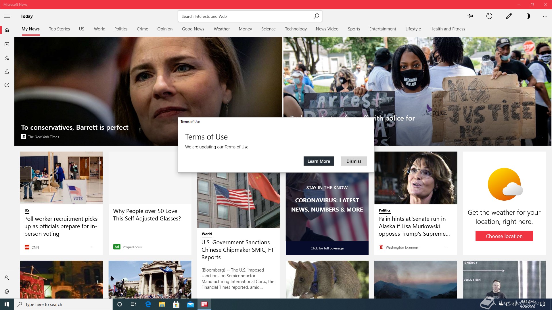Switch to Lifestyle tab
Screen dimensions: 552x310
413,29
